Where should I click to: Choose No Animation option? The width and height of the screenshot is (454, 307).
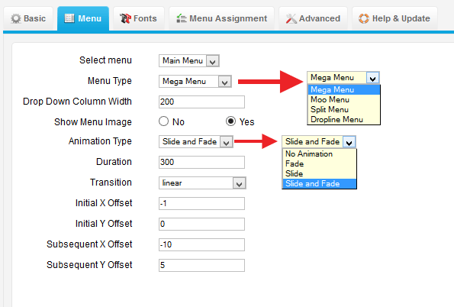[320, 153]
